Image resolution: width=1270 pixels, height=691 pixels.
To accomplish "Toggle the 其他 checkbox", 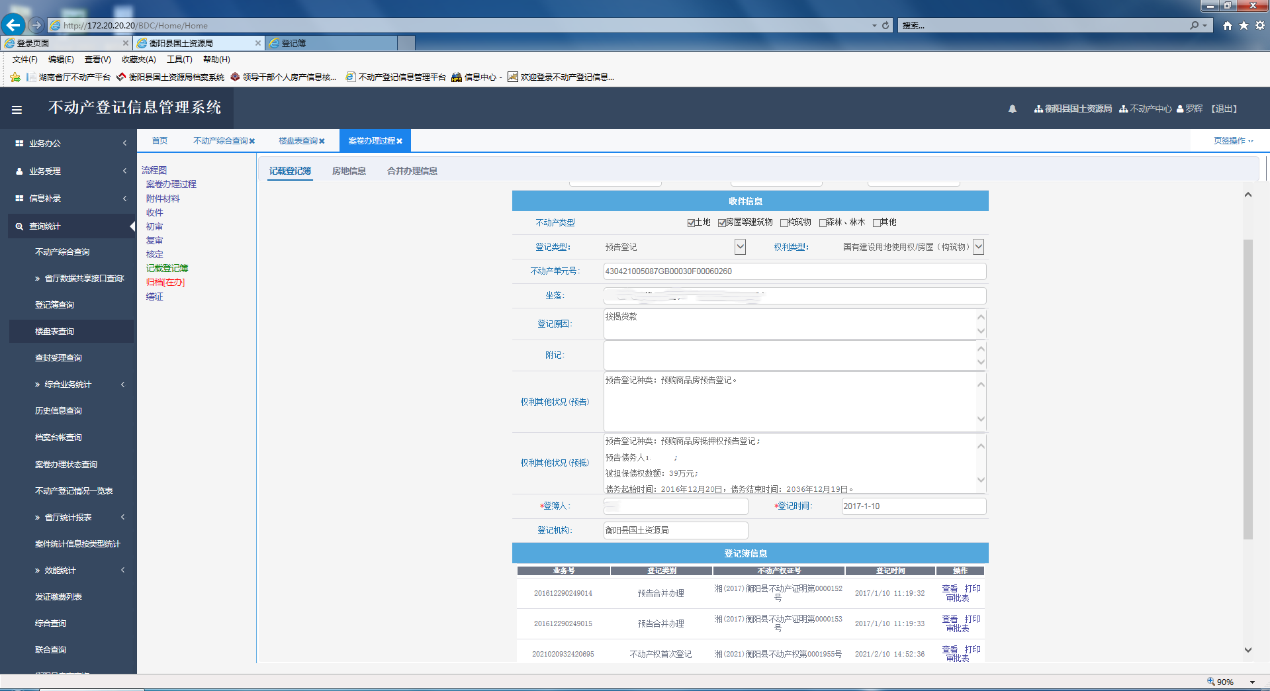I will click(876, 223).
